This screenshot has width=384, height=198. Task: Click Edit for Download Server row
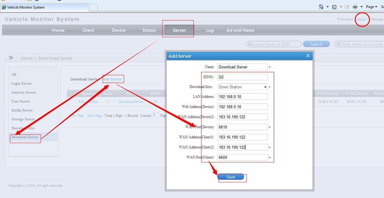click(x=82, y=102)
